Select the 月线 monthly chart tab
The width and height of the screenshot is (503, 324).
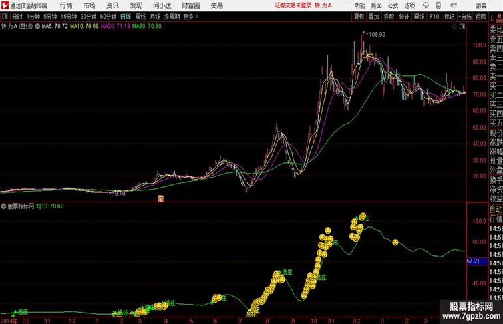point(155,17)
